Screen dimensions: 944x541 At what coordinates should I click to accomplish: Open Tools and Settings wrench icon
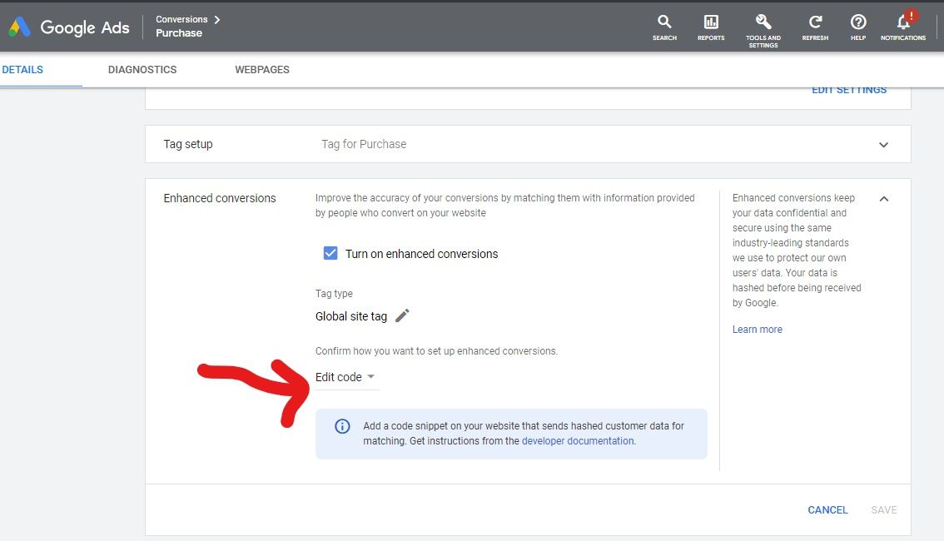pyautogui.click(x=763, y=22)
